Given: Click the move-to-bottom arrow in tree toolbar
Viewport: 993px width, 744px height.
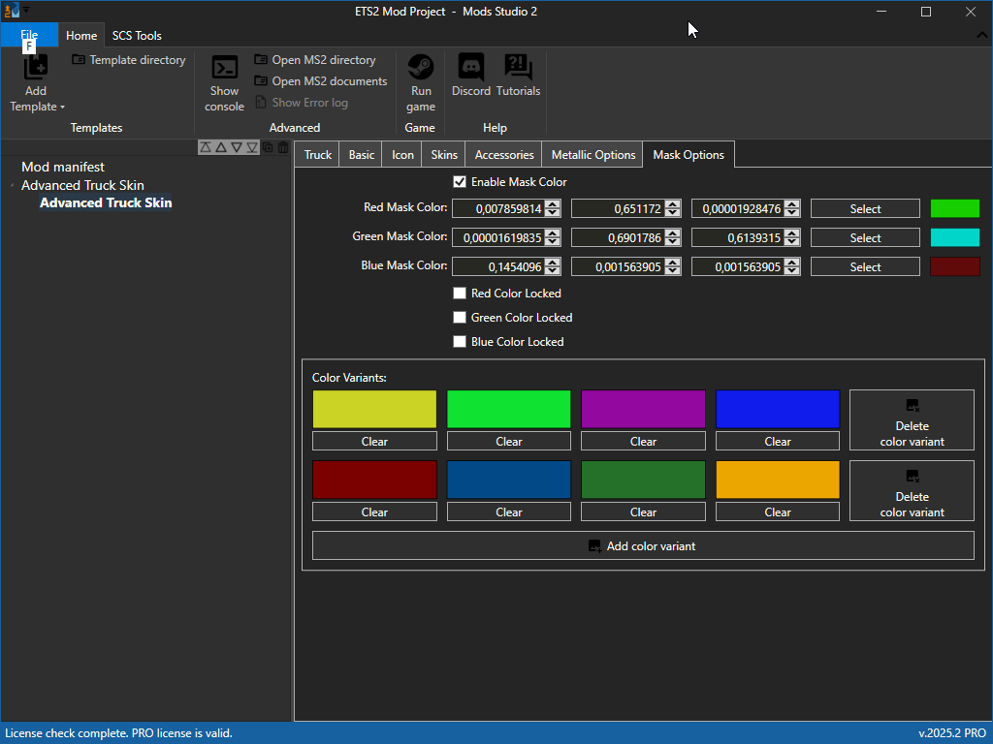Looking at the screenshot, I should [252, 147].
